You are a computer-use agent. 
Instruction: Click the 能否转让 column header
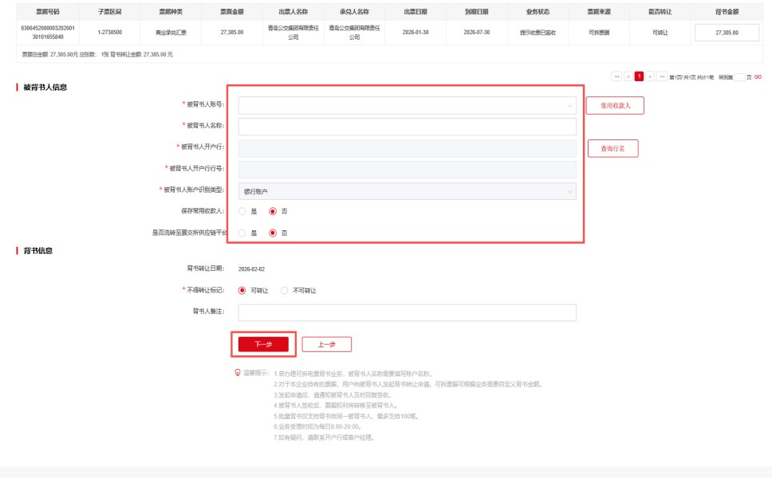660,12
